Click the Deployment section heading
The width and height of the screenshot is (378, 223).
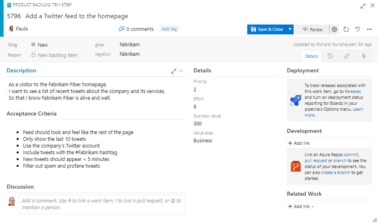point(303,70)
